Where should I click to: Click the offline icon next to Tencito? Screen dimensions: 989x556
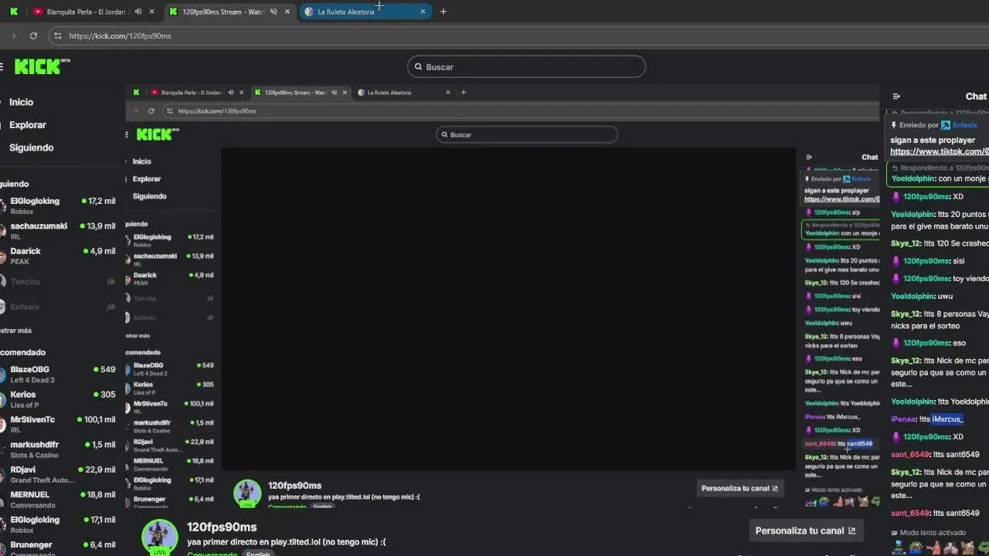pyautogui.click(x=110, y=282)
